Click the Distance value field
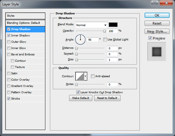Image resolution: width=175 pixels, height=136 pixels. pyautogui.click(x=112, y=48)
